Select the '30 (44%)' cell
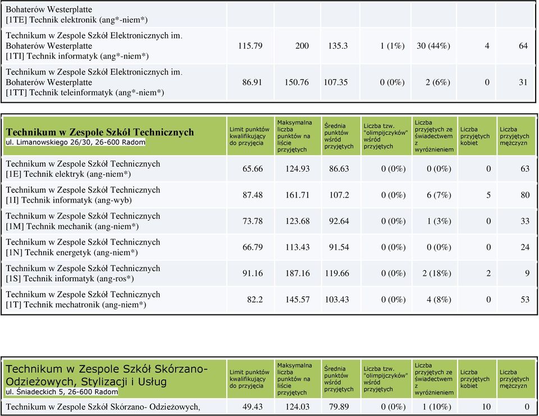The width and height of the screenshot is (539, 416). click(433, 45)
